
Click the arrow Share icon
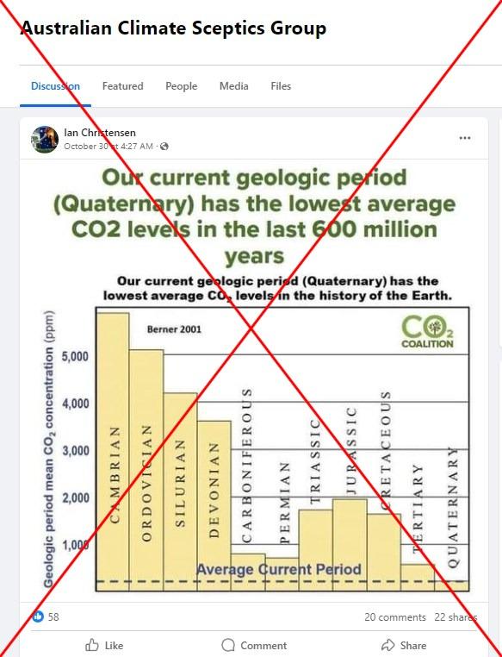[x=388, y=645]
